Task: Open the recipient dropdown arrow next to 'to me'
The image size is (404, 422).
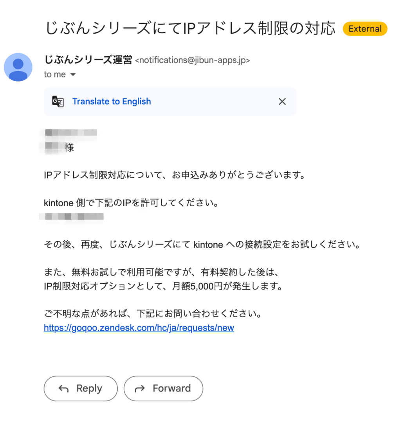Action: coord(73,74)
